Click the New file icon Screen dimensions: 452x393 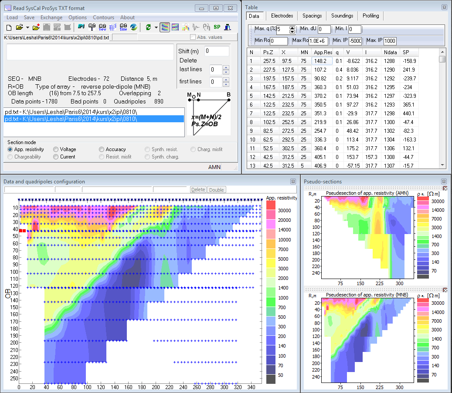click(x=9, y=27)
